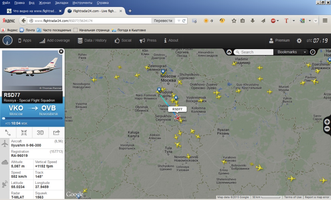Click the weather sun icon in toolbar
Screen dimensions: 331x200
point(206,21)
